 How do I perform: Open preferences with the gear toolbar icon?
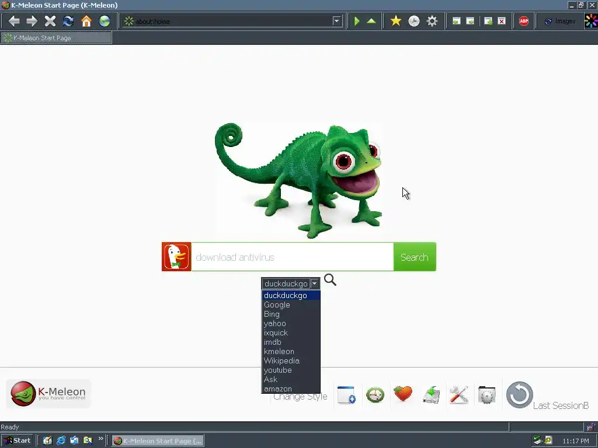432,21
